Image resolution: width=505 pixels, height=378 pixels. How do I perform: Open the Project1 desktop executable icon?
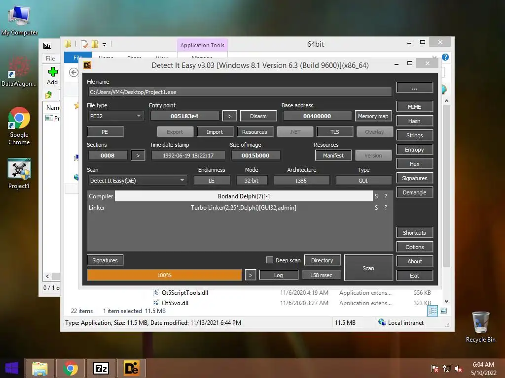19,173
